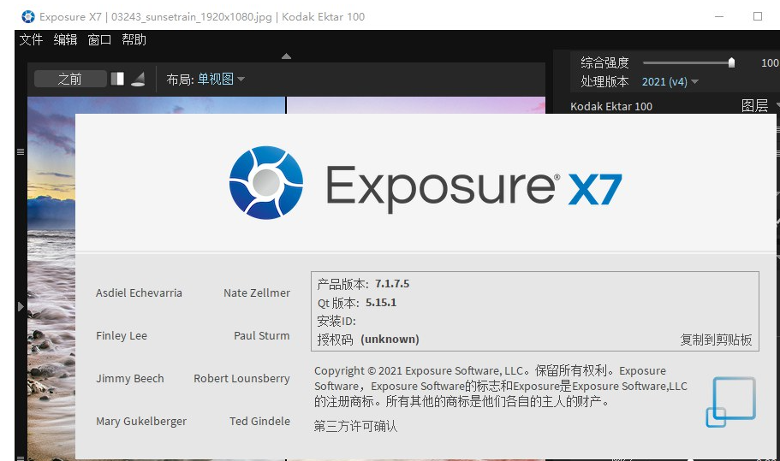Expand the left panel with the side arrow
The width and height of the screenshot is (780, 461).
[21, 306]
